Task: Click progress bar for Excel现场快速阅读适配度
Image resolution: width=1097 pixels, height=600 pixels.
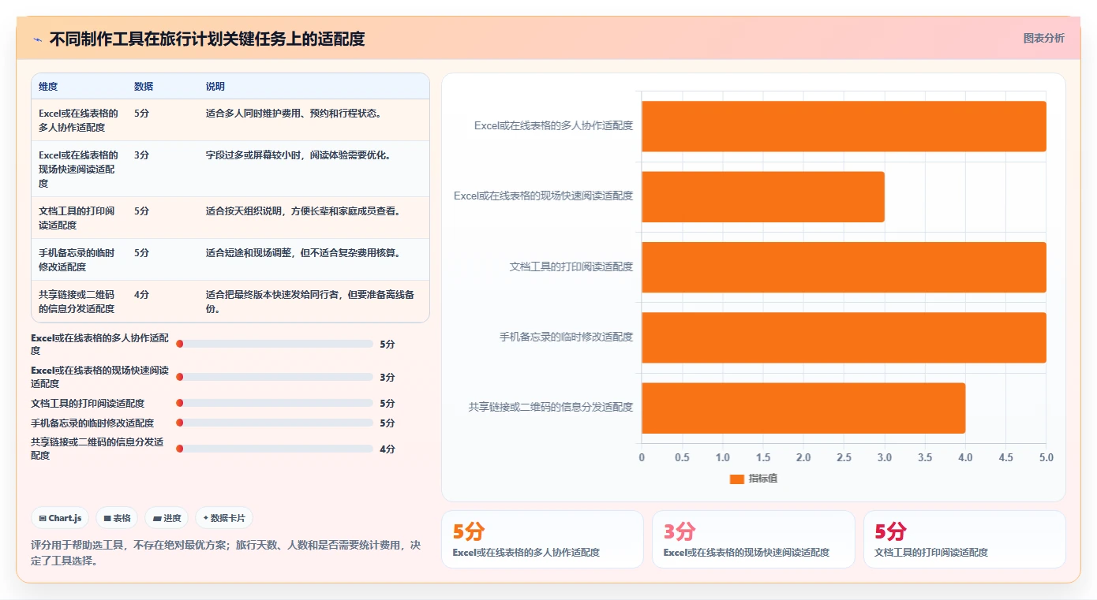Action: pyautogui.click(x=275, y=377)
